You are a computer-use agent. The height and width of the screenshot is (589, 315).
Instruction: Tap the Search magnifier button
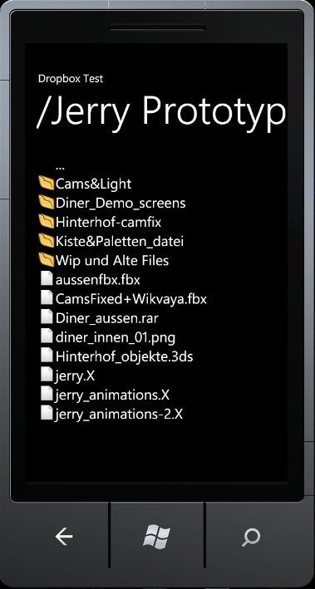tap(250, 537)
